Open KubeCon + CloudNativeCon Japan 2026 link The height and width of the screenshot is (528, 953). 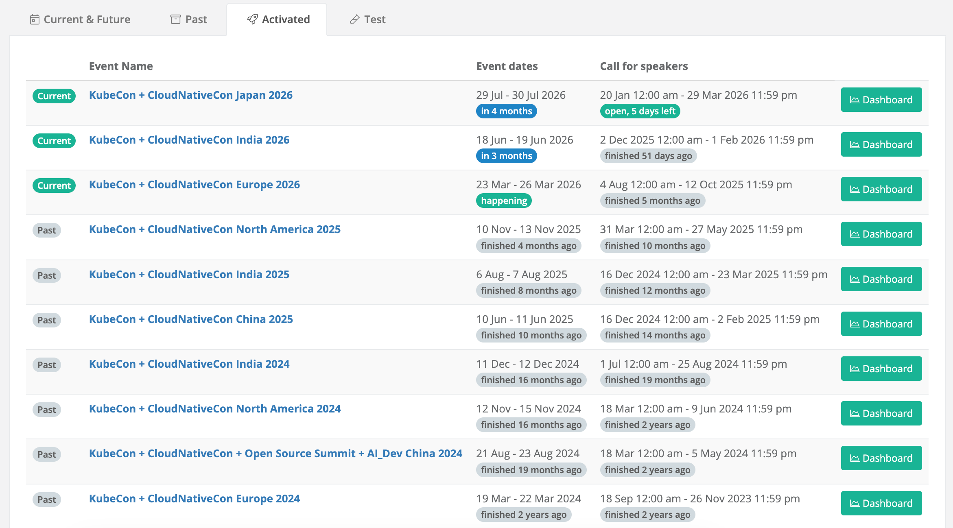pos(190,95)
